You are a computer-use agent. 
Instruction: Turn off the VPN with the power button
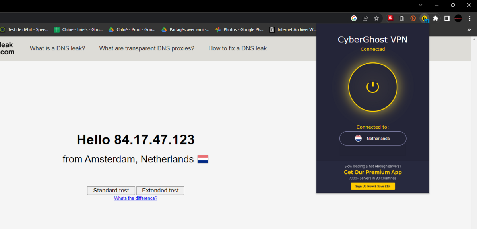373,87
